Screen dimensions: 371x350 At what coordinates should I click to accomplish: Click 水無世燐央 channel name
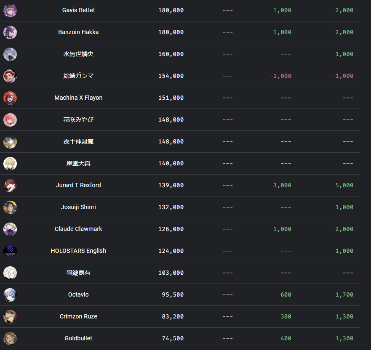coord(78,54)
